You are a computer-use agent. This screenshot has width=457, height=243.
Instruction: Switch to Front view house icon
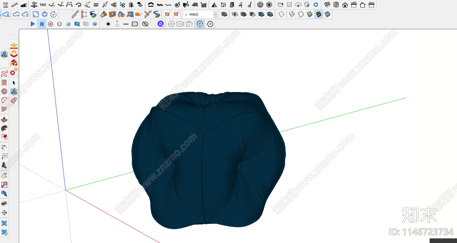click(345, 5)
